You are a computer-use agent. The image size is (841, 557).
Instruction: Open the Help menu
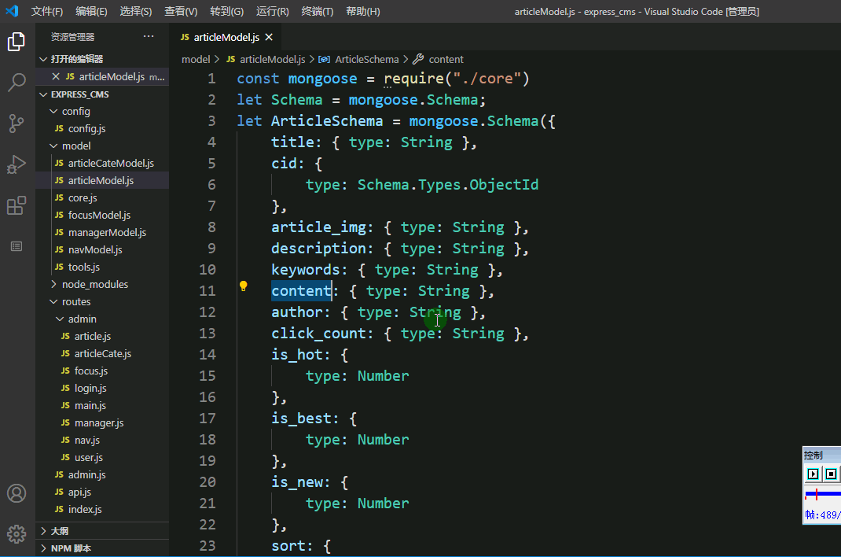click(363, 11)
